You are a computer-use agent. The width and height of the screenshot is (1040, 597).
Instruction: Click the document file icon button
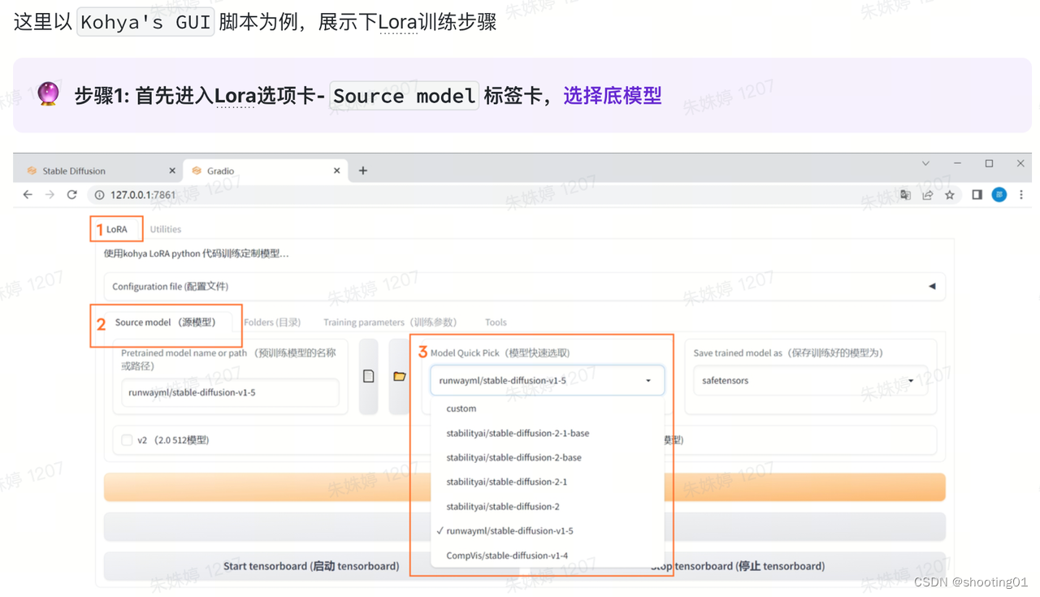(369, 376)
